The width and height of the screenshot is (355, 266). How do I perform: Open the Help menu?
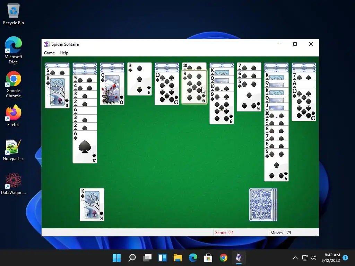[x=64, y=53]
